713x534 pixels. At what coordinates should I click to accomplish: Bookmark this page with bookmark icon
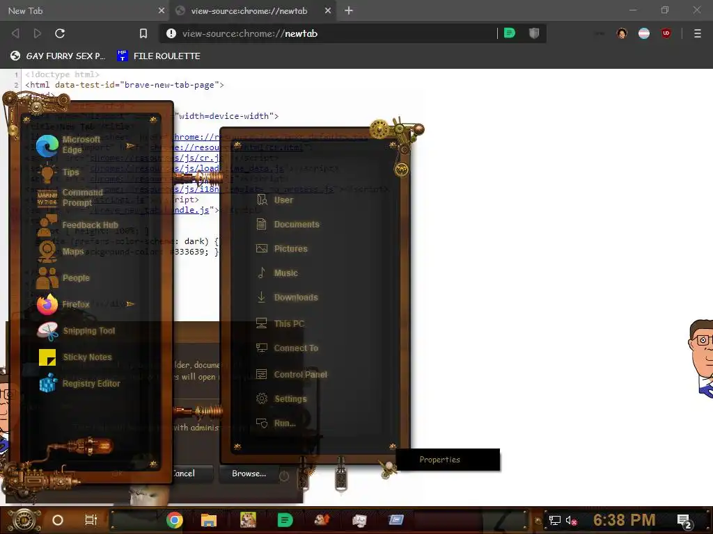(143, 33)
